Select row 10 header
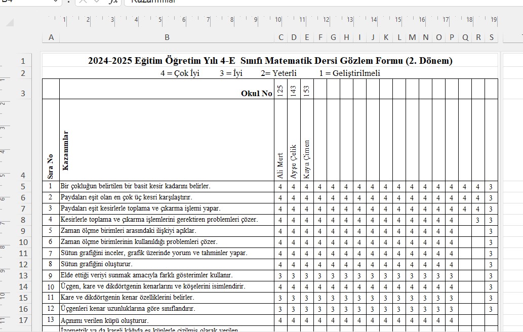The height and width of the screenshot is (332, 523). click(23, 242)
